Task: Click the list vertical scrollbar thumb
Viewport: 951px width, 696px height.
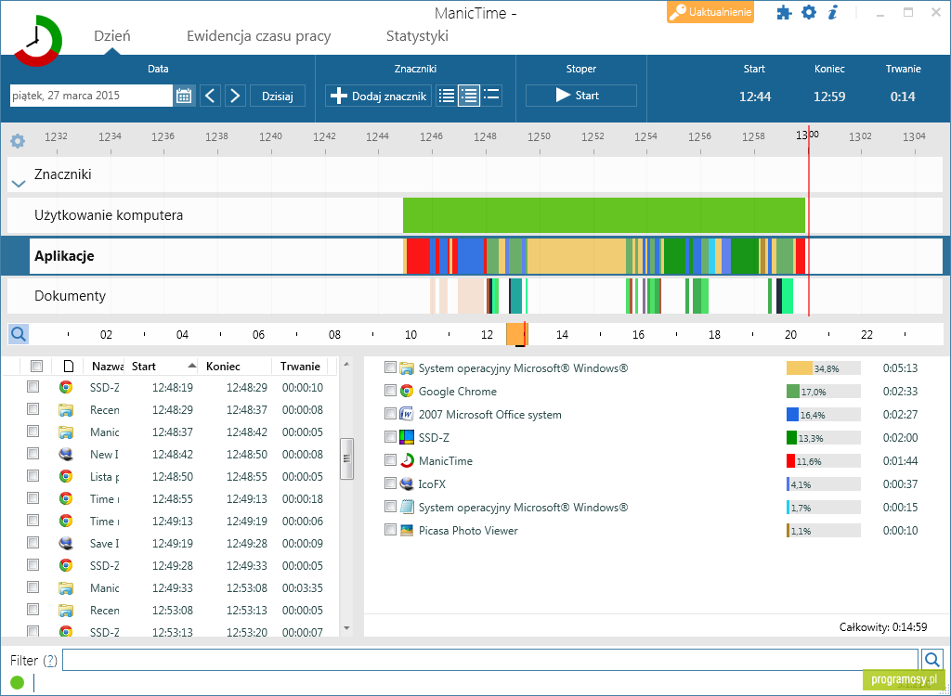Action: coord(346,458)
